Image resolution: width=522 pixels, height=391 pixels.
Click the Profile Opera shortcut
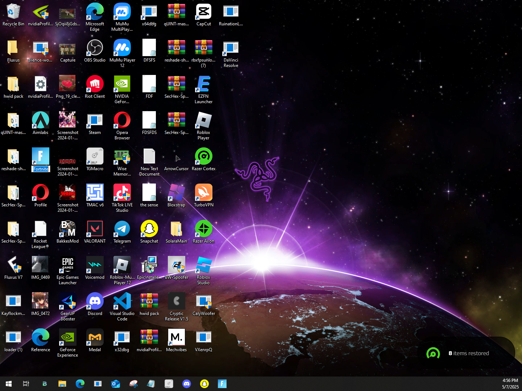point(41,196)
